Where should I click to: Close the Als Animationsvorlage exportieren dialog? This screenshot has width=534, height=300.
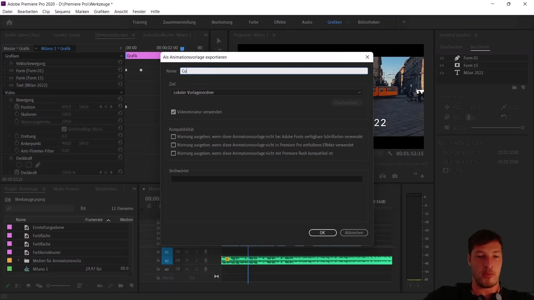367,57
